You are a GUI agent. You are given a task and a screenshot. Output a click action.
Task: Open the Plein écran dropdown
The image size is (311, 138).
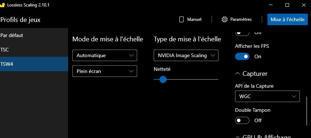coord(105,71)
